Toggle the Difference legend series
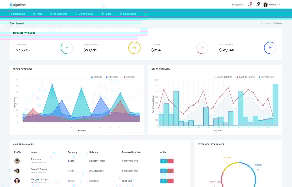This screenshot has height=187, width=292. 266,77
